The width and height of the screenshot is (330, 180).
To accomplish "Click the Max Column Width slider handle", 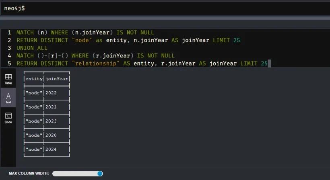I will [x=100, y=174].
